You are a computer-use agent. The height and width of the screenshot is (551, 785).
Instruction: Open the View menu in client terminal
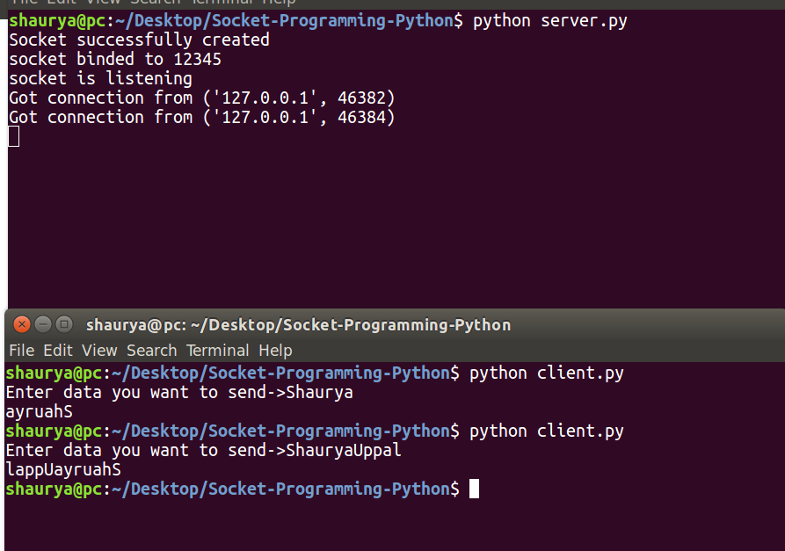pos(99,351)
